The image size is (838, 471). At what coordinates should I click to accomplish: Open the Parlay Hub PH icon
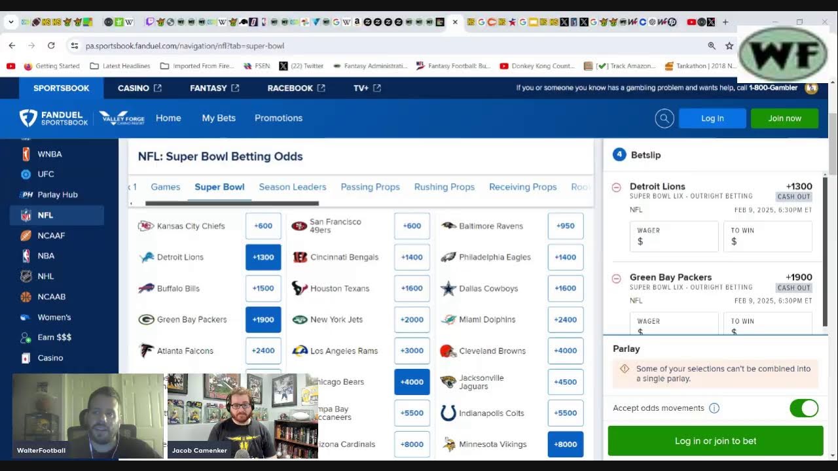pos(27,195)
